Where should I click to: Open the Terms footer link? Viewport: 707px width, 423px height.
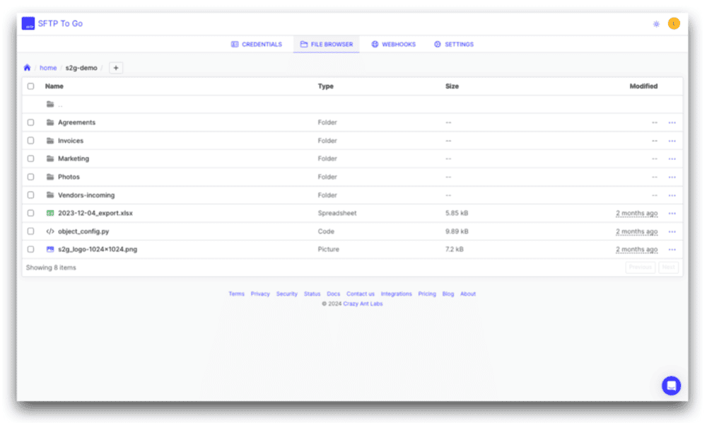(236, 294)
